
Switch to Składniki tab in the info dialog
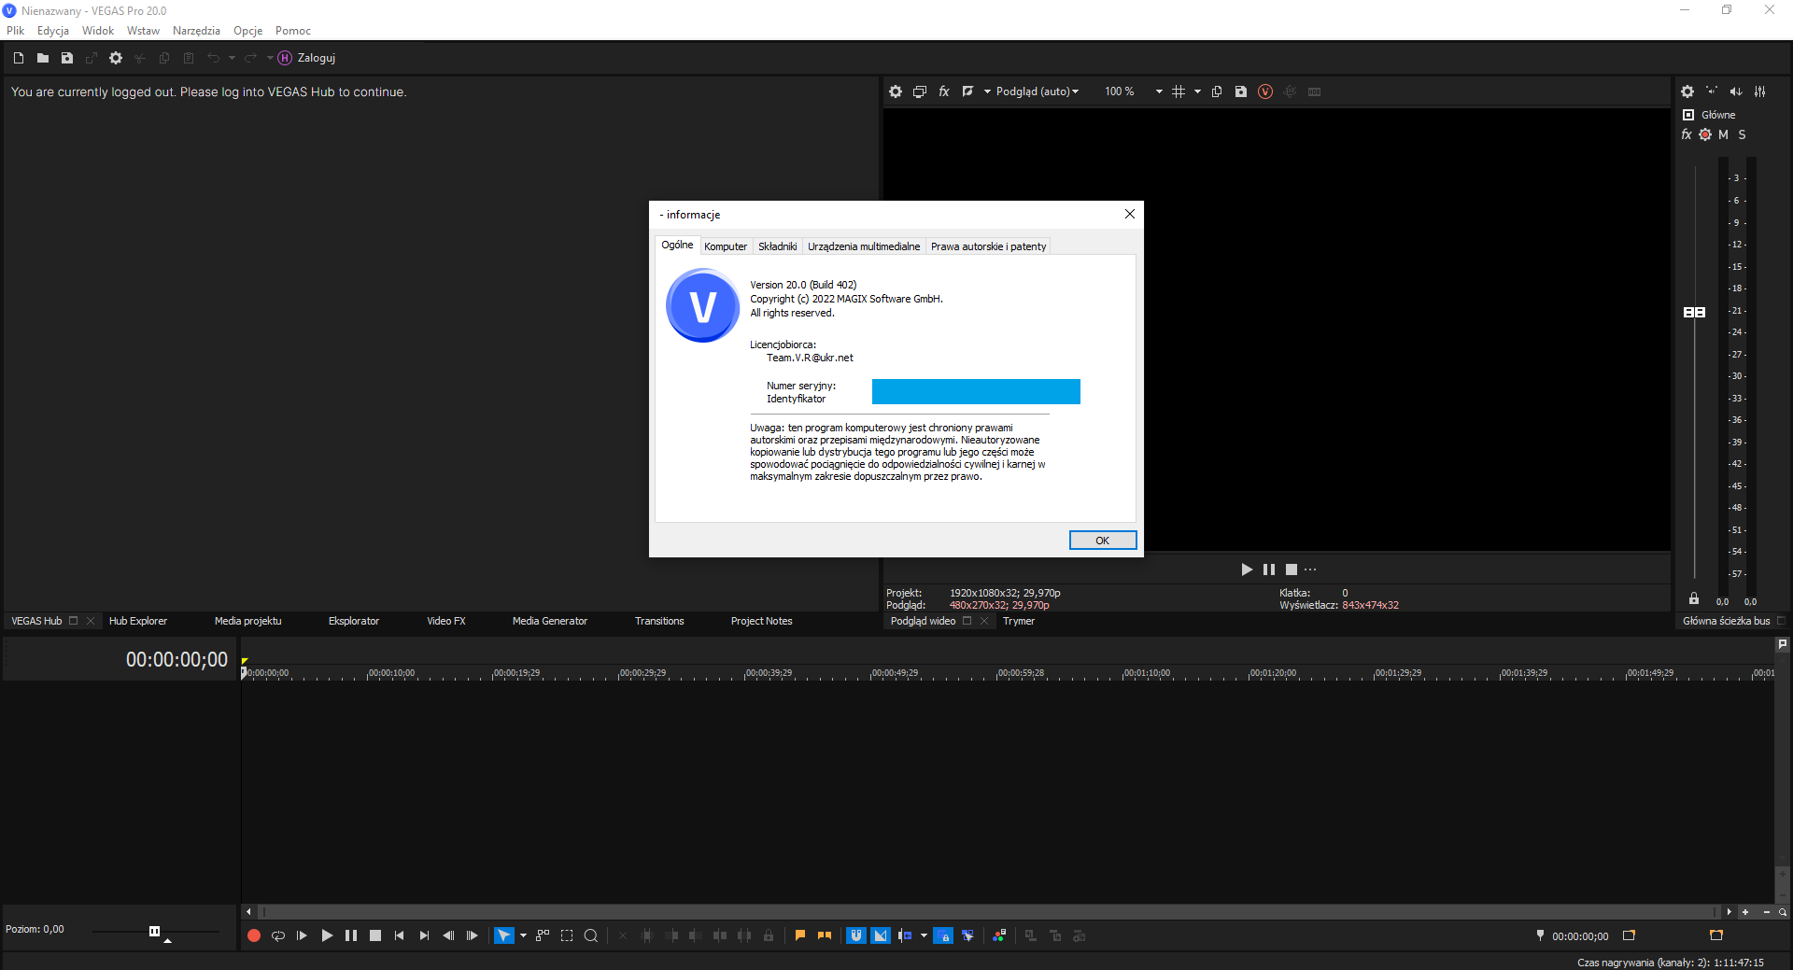[778, 246]
